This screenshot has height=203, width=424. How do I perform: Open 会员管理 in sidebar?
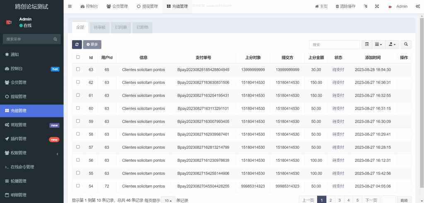[32, 83]
